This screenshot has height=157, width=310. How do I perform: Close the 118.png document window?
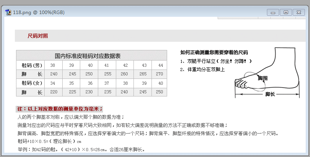click(299, 12)
